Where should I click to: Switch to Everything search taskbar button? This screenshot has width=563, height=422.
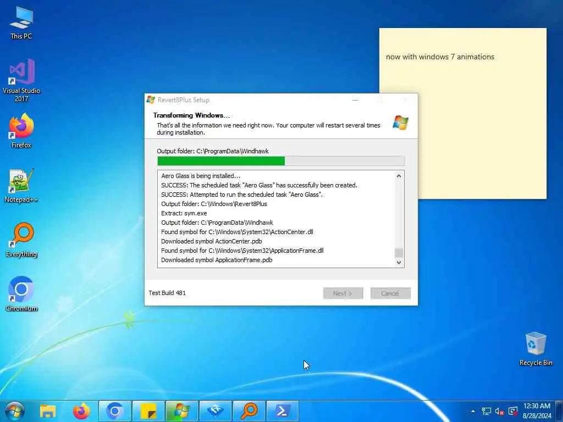tap(249, 411)
